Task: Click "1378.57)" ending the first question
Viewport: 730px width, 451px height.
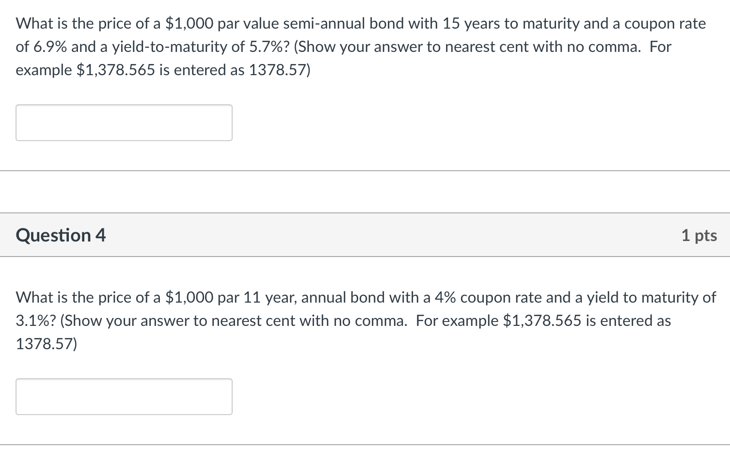Action: 279,70
